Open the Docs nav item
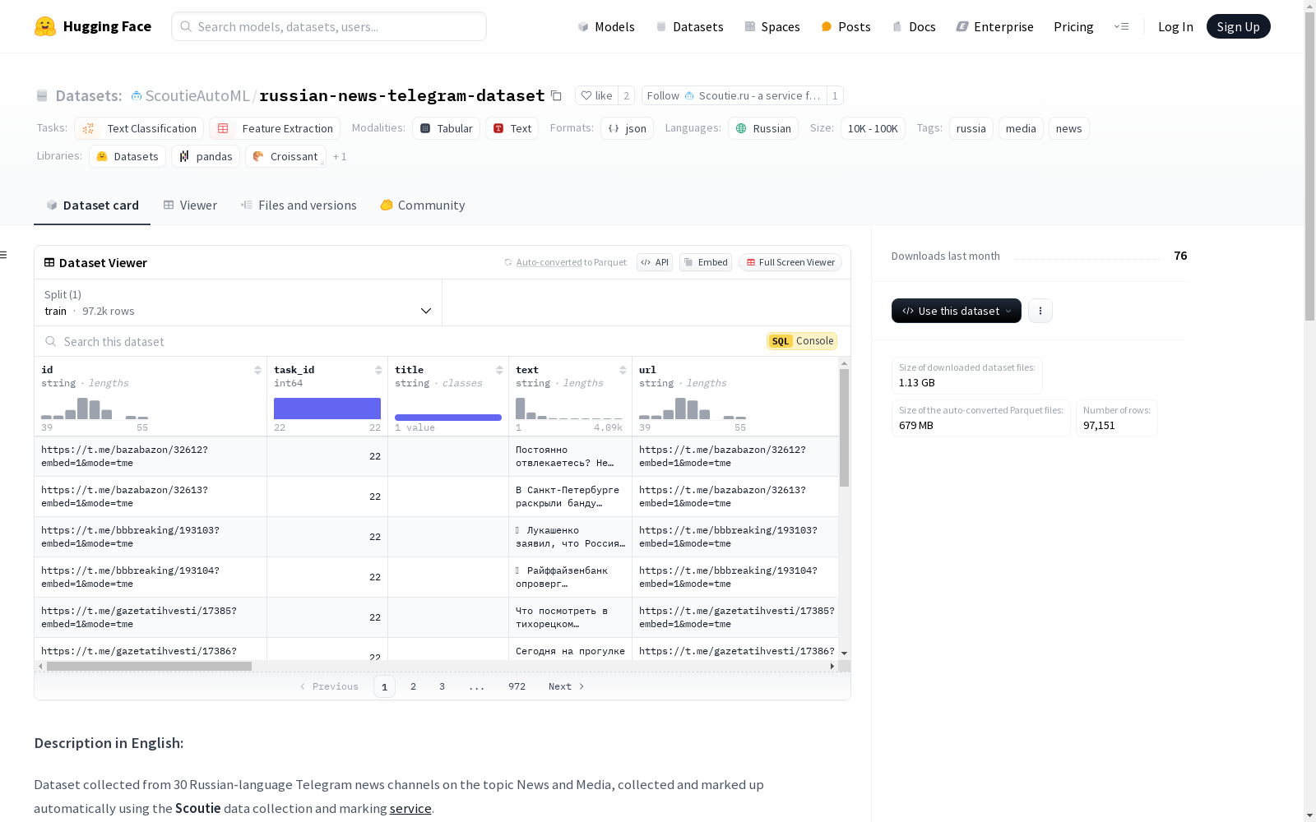This screenshot has width=1316, height=822. 914,26
